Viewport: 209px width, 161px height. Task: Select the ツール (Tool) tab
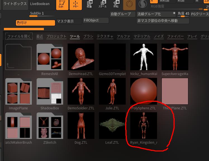pos(75,36)
